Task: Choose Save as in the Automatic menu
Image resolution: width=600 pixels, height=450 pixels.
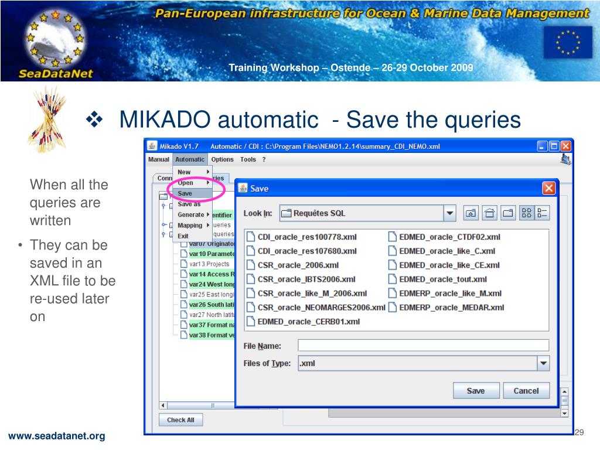Action: point(193,204)
